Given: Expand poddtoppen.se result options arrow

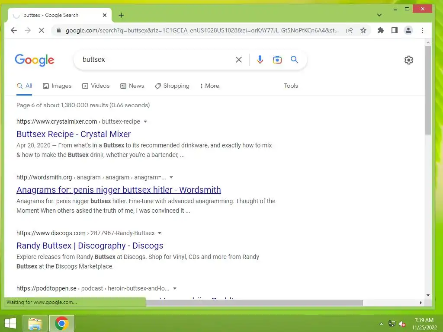Looking at the screenshot, I should click(x=175, y=288).
